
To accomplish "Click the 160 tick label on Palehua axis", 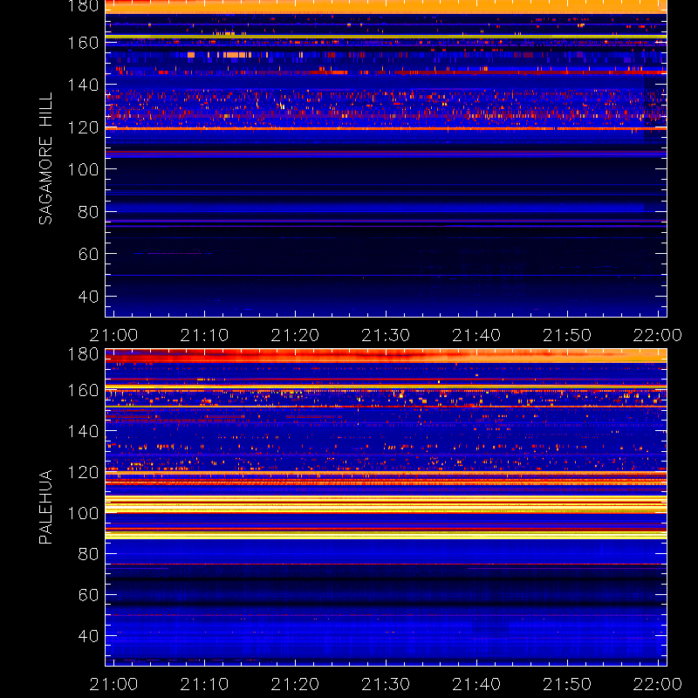I will (x=83, y=390).
